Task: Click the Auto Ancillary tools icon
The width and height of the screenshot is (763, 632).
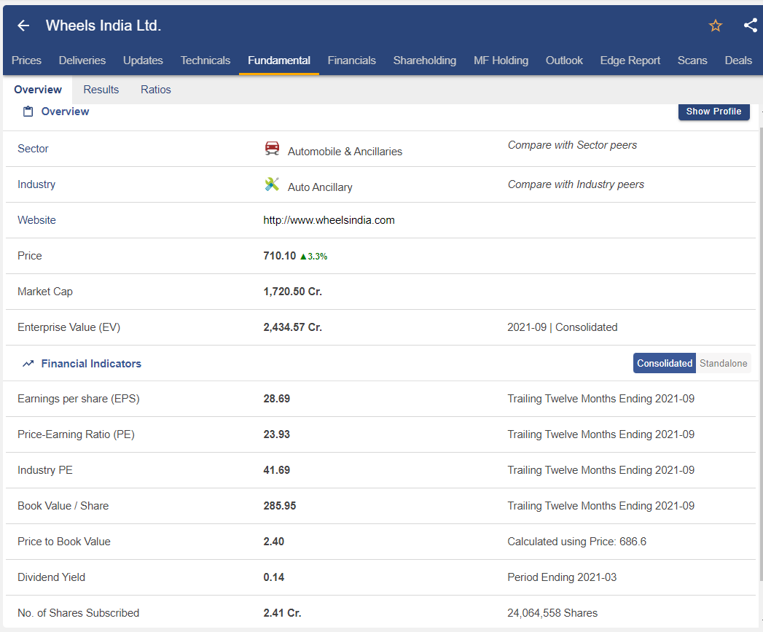Action: click(x=272, y=184)
